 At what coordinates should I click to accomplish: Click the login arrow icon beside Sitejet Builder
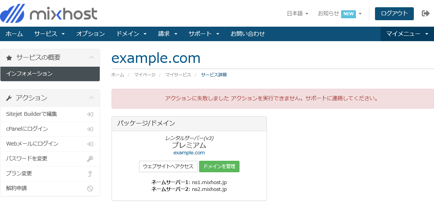tap(90, 114)
